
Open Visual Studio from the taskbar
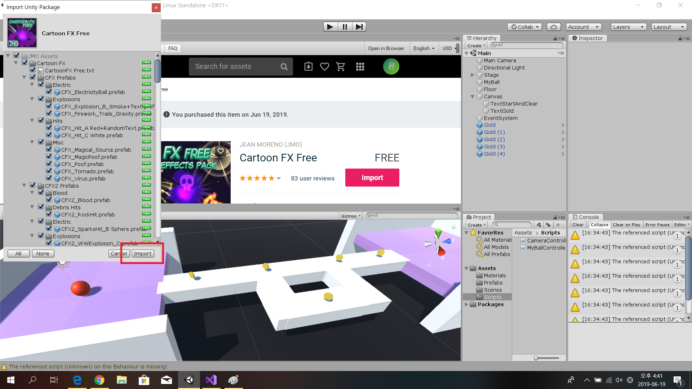tap(211, 380)
